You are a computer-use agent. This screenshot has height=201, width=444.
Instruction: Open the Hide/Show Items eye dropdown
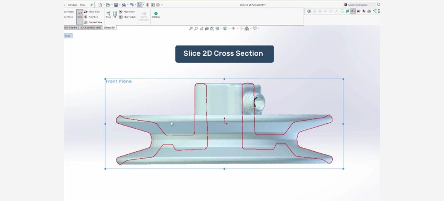coord(233,28)
